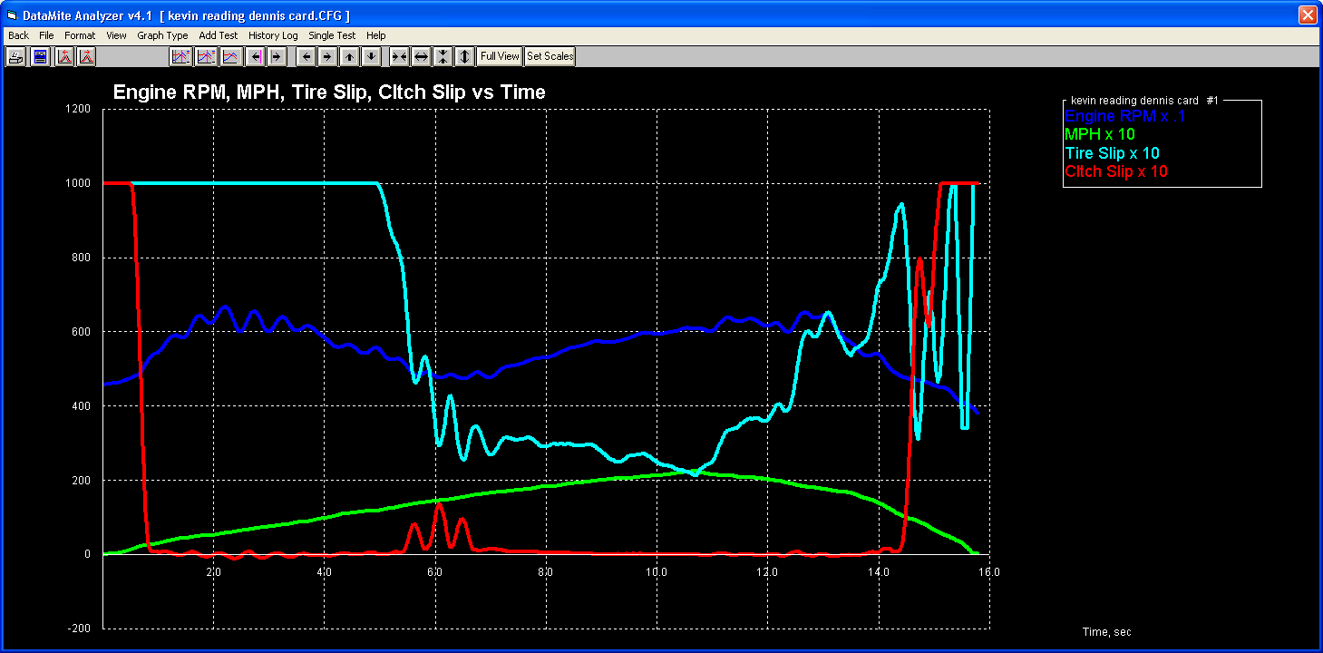Move cursor line right with magenta arrow icon

tap(277, 56)
